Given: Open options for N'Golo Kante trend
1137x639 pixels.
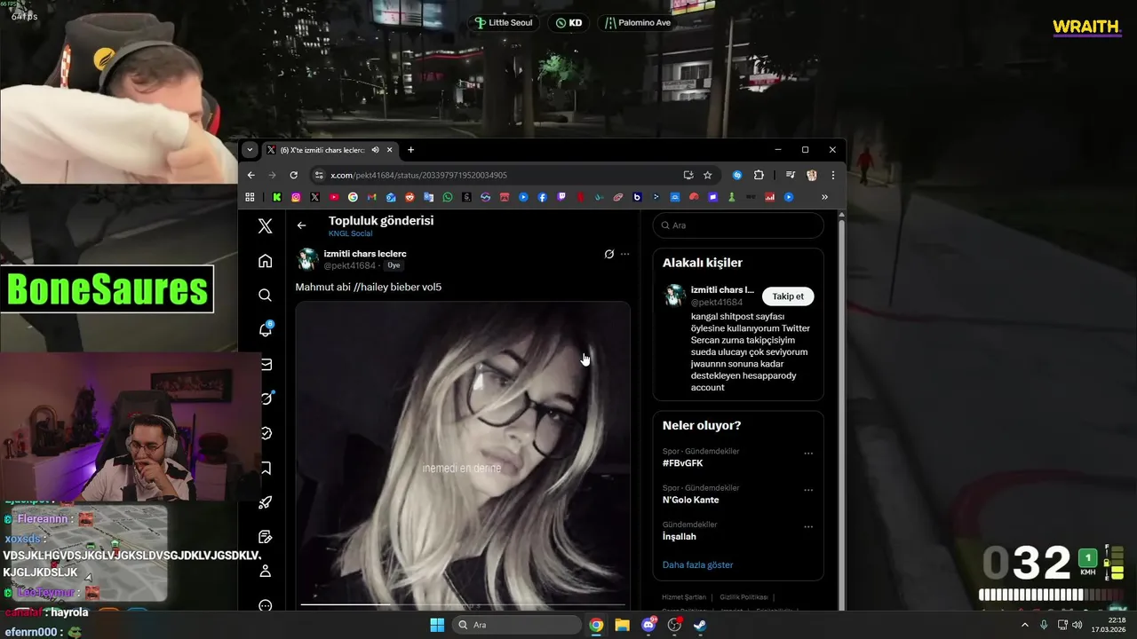Looking at the screenshot, I should click(808, 490).
